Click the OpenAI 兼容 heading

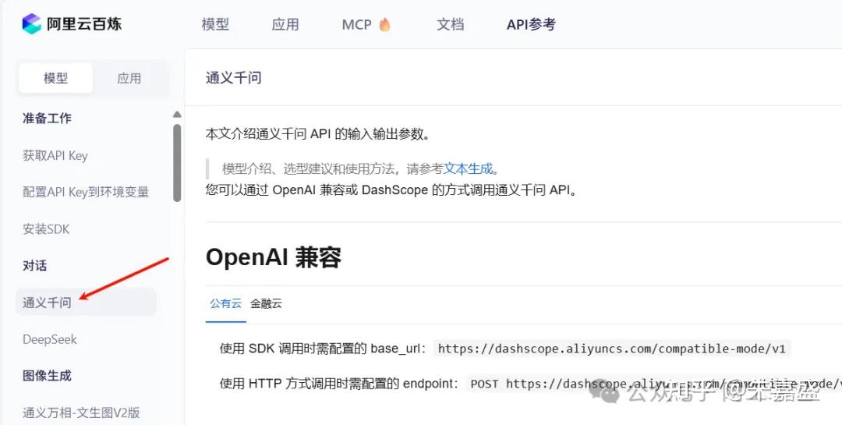274,258
